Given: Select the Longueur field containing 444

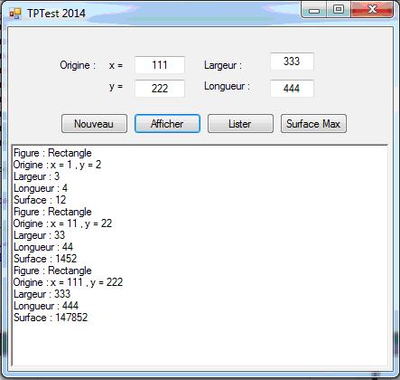Looking at the screenshot, I should pos(292,89).
